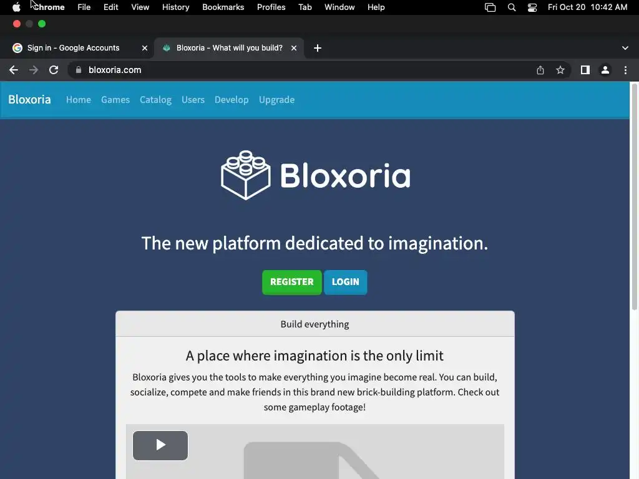639x479 pixels.
Task: Open the Users page link
Action: tap(193, 100)
